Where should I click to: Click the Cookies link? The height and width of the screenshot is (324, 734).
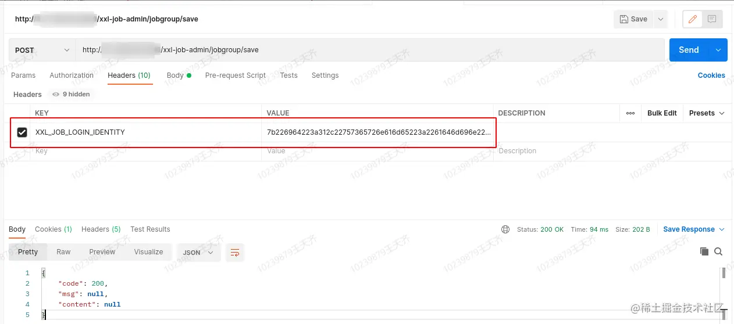[711, 75]
